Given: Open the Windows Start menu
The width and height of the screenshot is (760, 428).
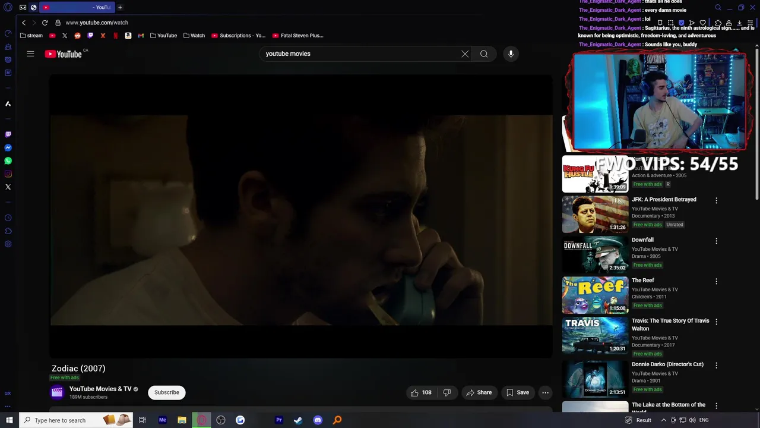Looking at the screenshot, I should tap(9, 420).
